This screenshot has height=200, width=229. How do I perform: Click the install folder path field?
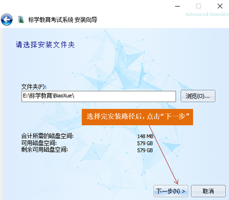[99, 96]
